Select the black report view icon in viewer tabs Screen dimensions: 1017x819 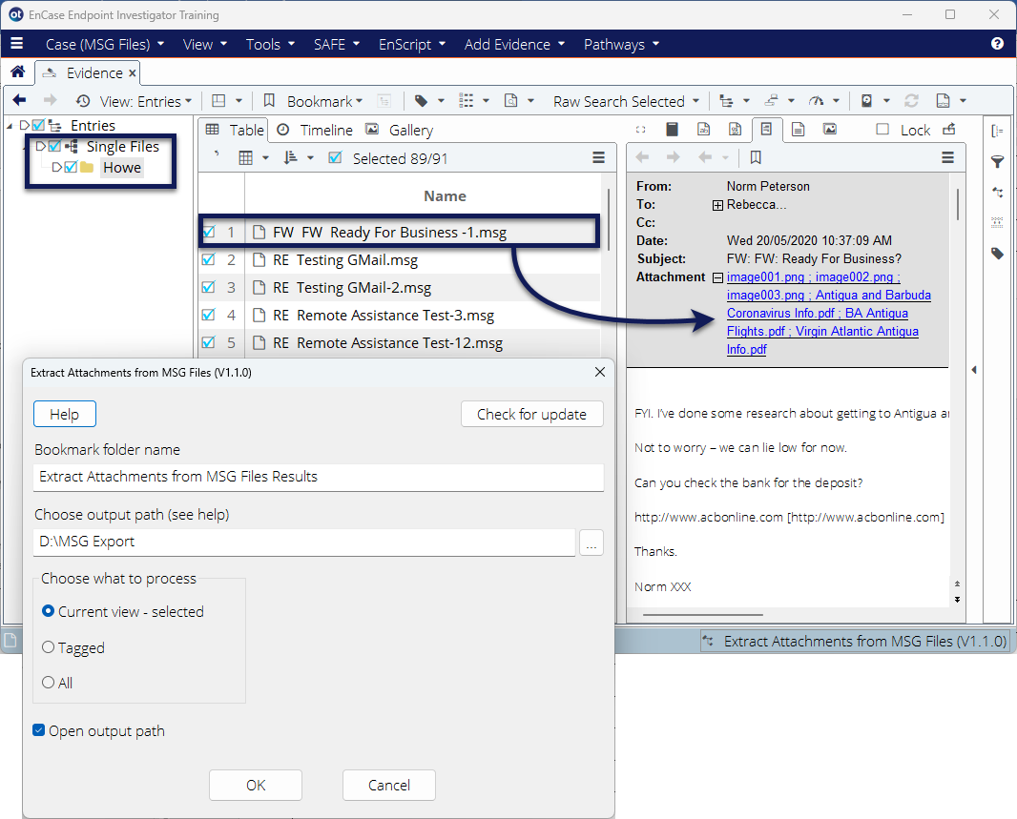[x=672, y=129]
